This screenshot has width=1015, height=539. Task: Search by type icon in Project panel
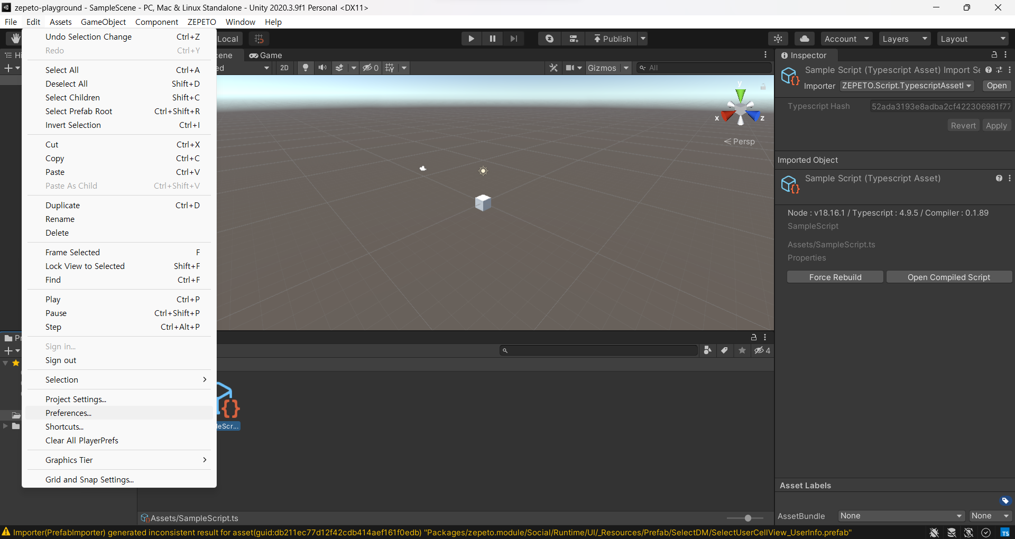click(x=708, y=350)
